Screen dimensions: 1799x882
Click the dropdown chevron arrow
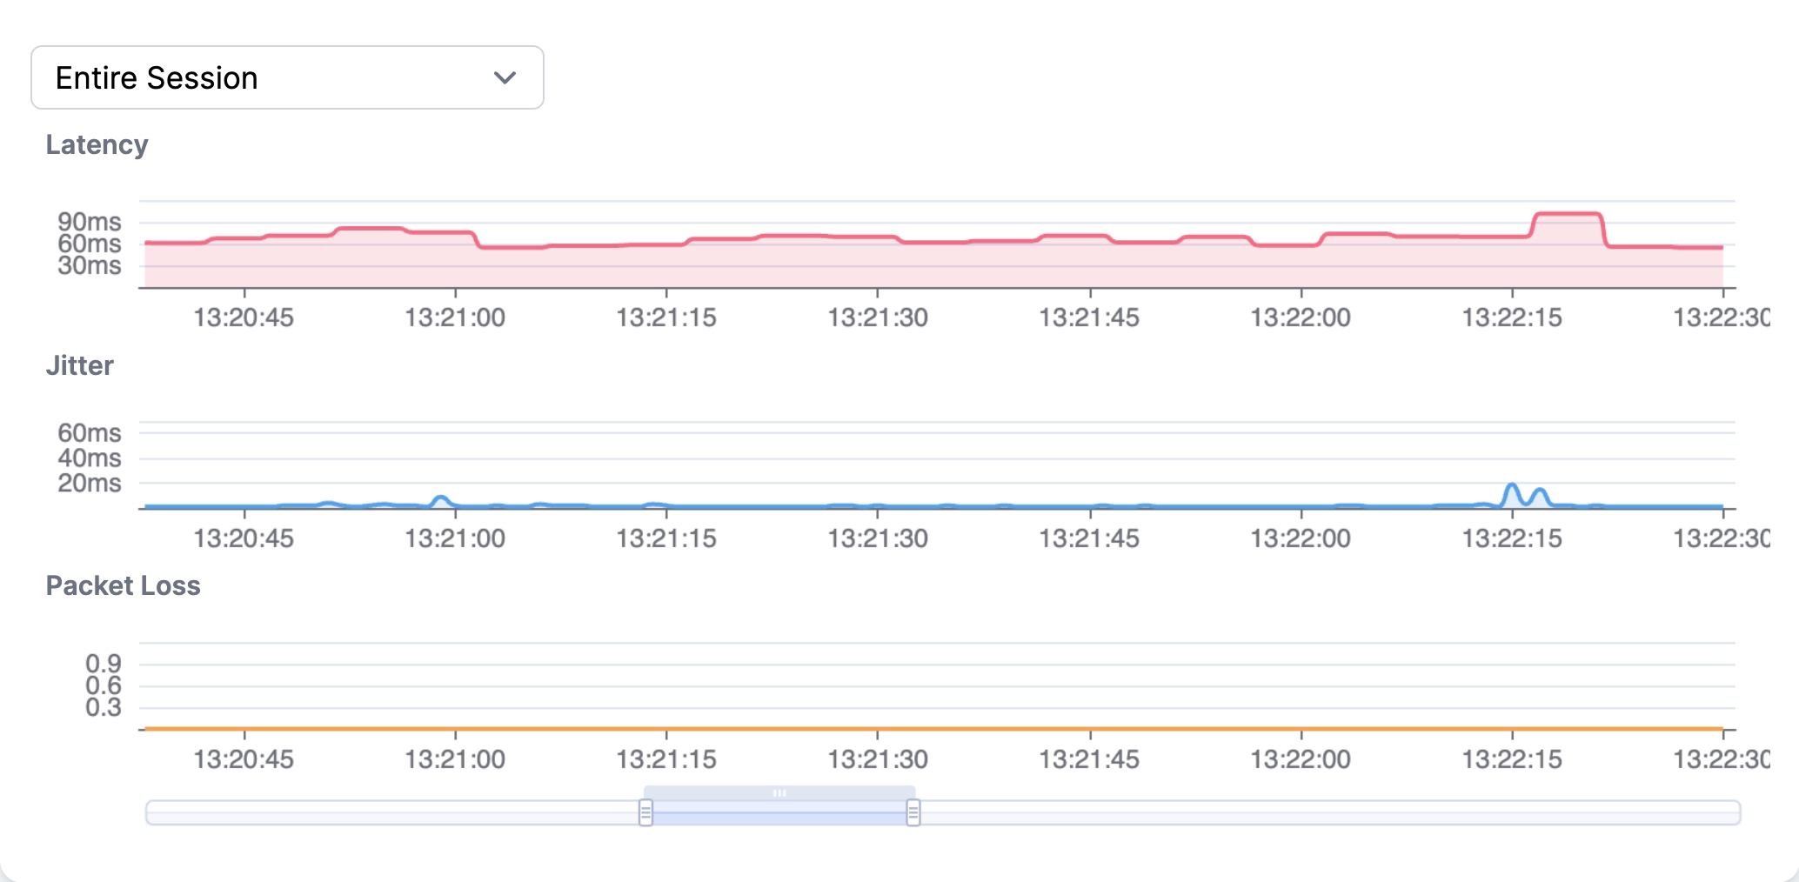(x=503, y=77)
